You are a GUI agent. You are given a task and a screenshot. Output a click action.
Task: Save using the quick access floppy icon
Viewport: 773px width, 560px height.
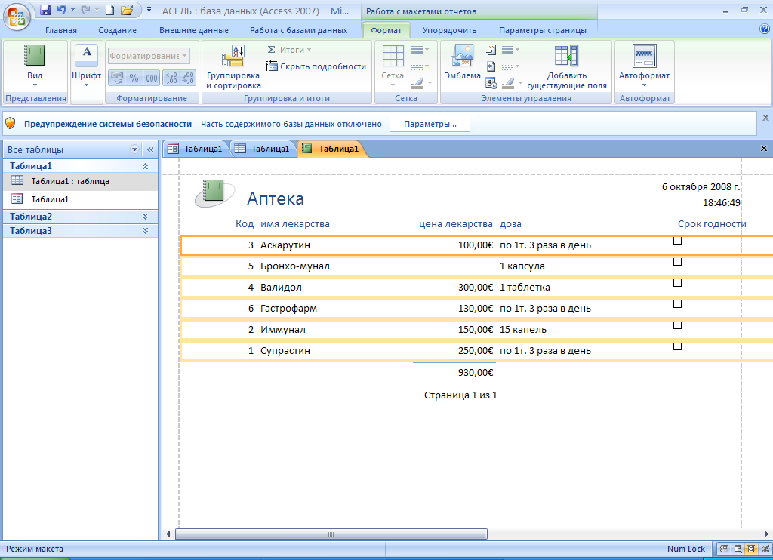(x=45, y=11)
